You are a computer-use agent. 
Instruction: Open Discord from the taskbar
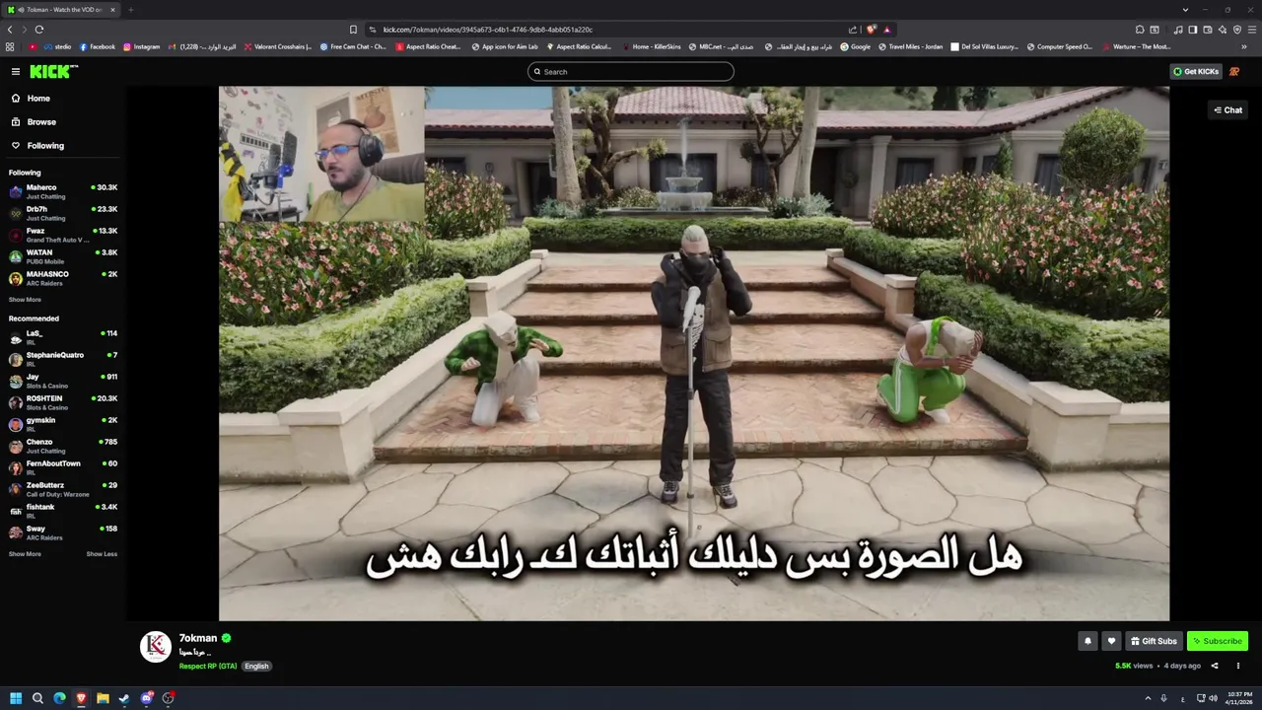[x=146, y=698]
